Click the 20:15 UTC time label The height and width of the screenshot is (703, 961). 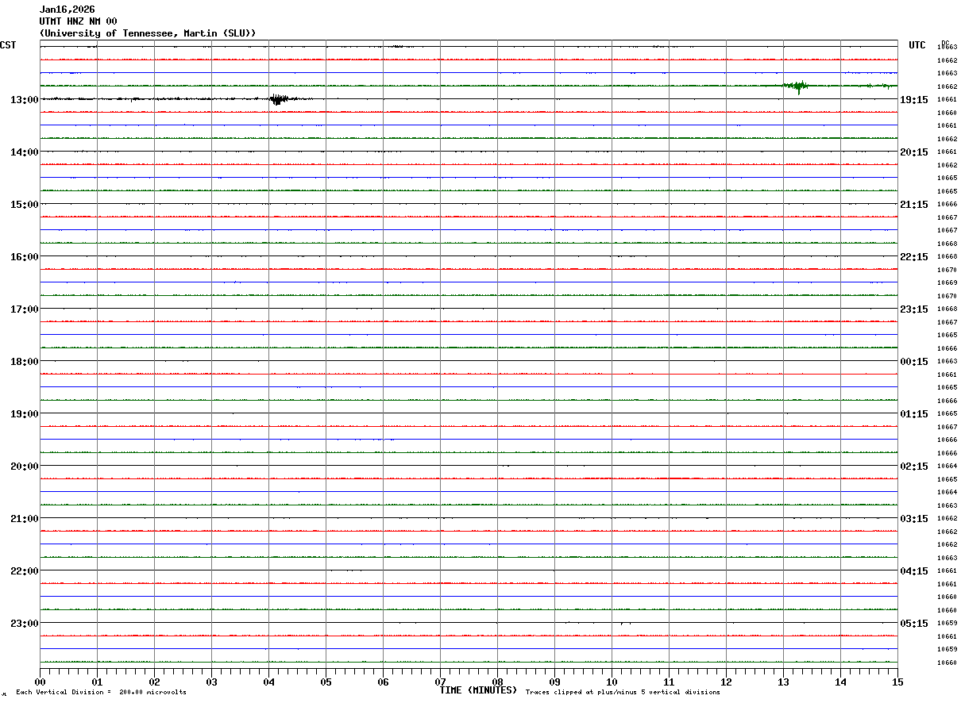pyautogui.click(x=914, y=152)
